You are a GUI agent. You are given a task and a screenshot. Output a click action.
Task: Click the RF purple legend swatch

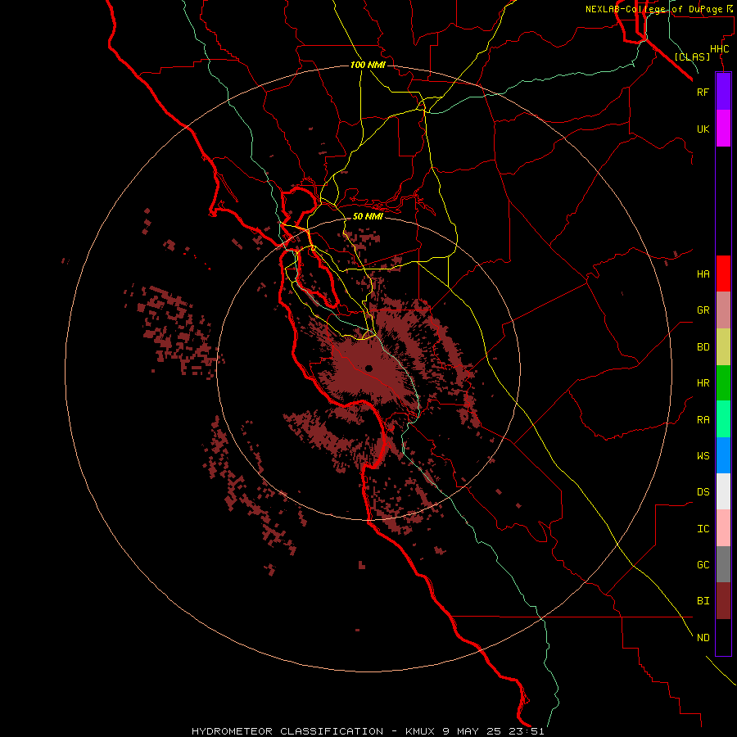(x=723, y=92)
